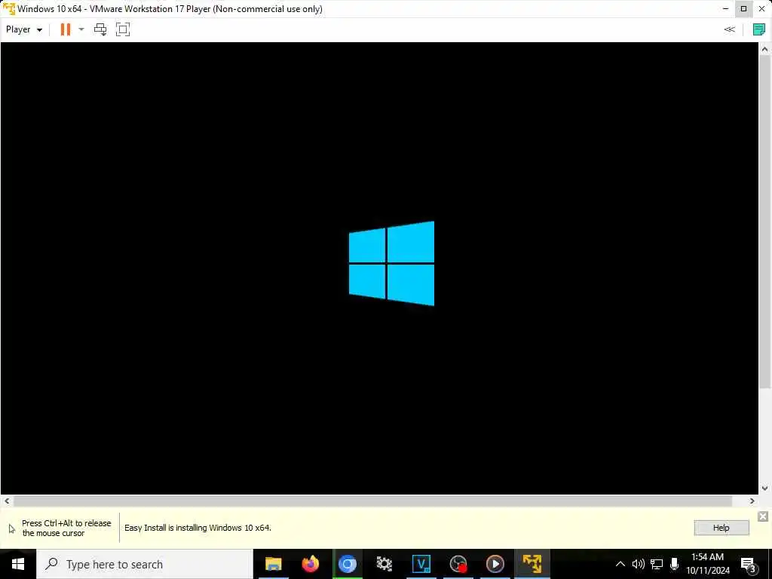Click the vertical scrollbar down arrow
The height and width of the screenshot is (579, 772).
764,489
